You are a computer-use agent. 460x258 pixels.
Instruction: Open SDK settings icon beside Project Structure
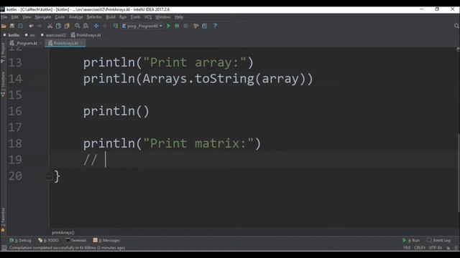(x=204, y=26)
